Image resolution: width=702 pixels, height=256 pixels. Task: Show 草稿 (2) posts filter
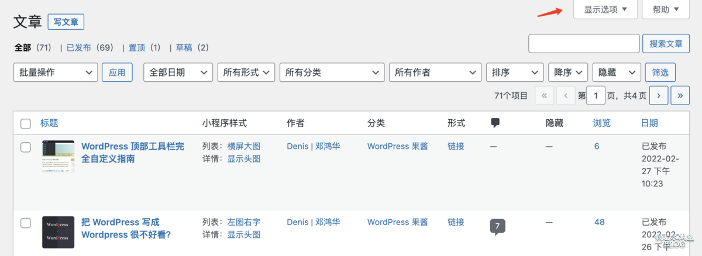click(x=192, y=47)
